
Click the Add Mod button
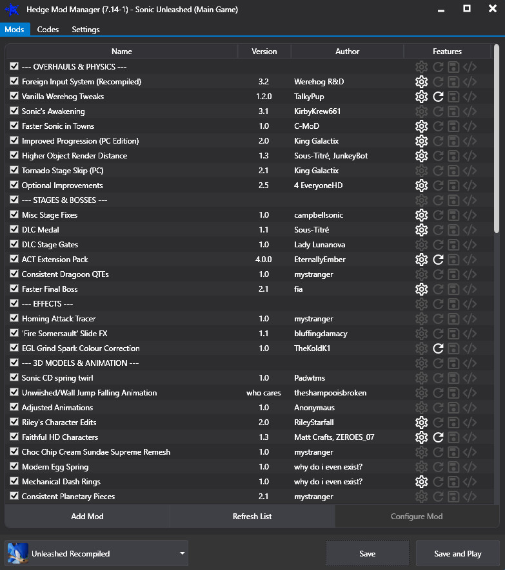87,516
